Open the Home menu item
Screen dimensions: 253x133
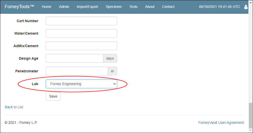pos(47,7)
